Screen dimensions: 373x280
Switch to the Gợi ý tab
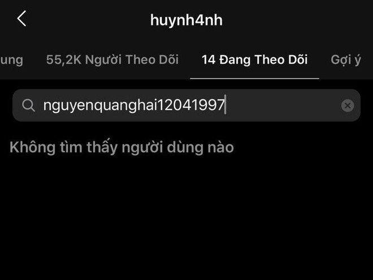(346, 60)
